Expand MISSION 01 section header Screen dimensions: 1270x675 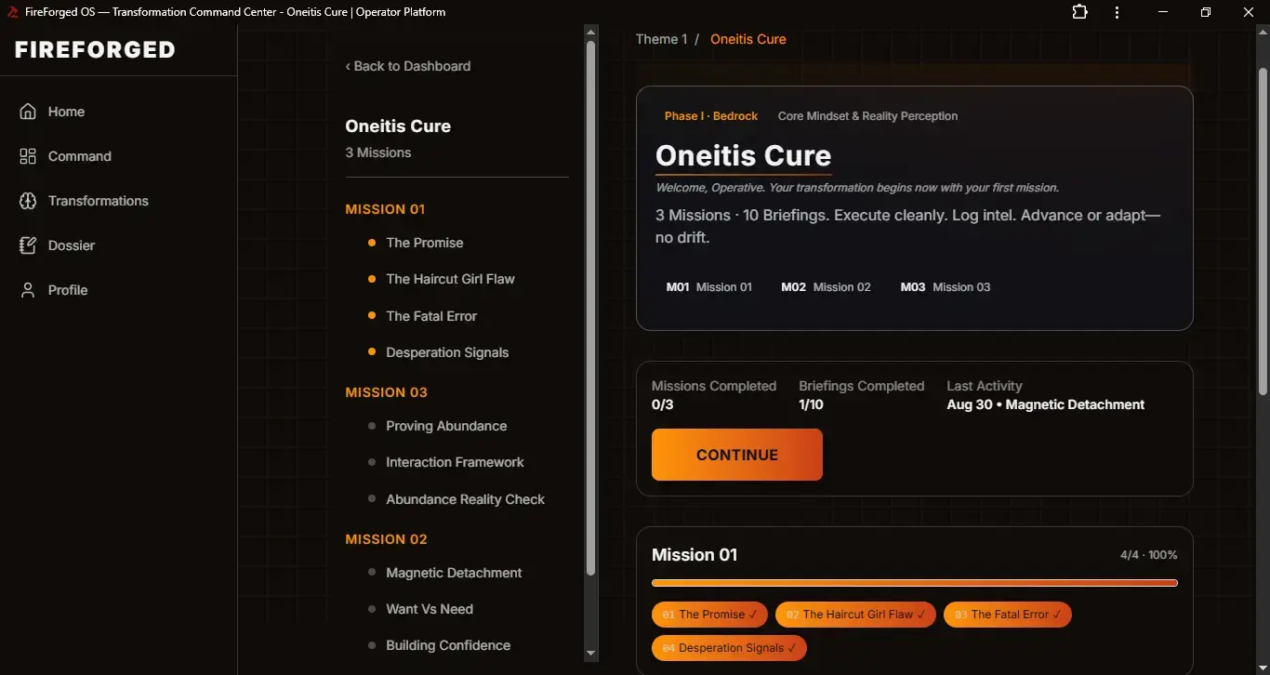click(385, 209)
